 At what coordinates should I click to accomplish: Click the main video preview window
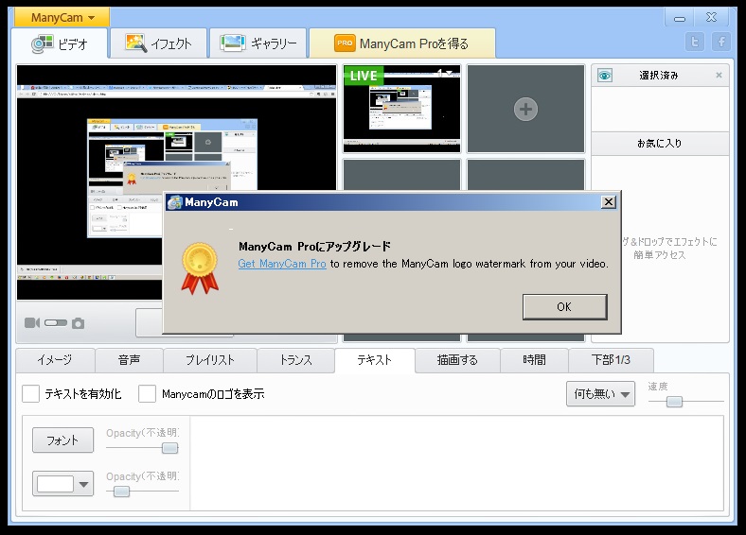coord(176,182)
